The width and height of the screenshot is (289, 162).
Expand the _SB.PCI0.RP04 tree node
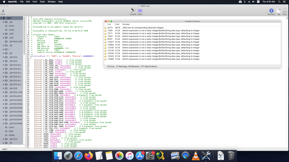click(x=3, y=108)
